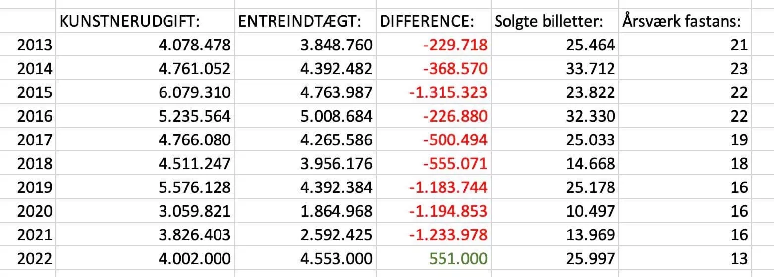
Task: Select staff value 13 for 2022
Action: pyautogui.click(x=739, y=258)
